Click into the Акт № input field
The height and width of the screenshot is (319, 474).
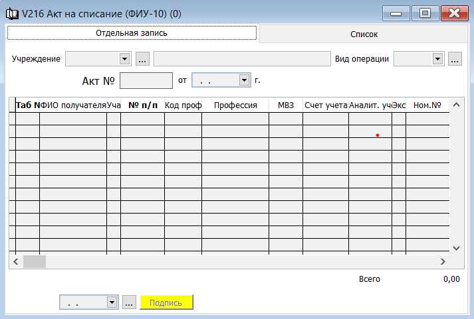146,80
